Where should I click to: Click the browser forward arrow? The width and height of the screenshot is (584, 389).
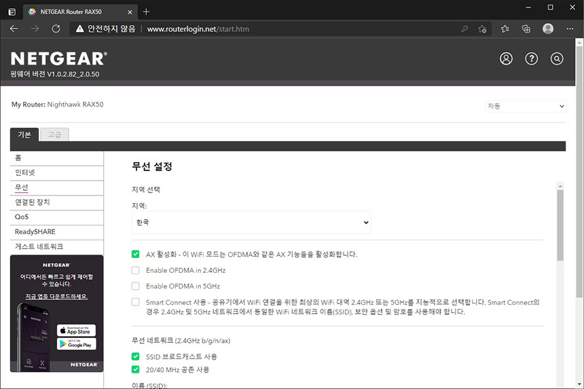pyautogui.click(x=35, y=29)
